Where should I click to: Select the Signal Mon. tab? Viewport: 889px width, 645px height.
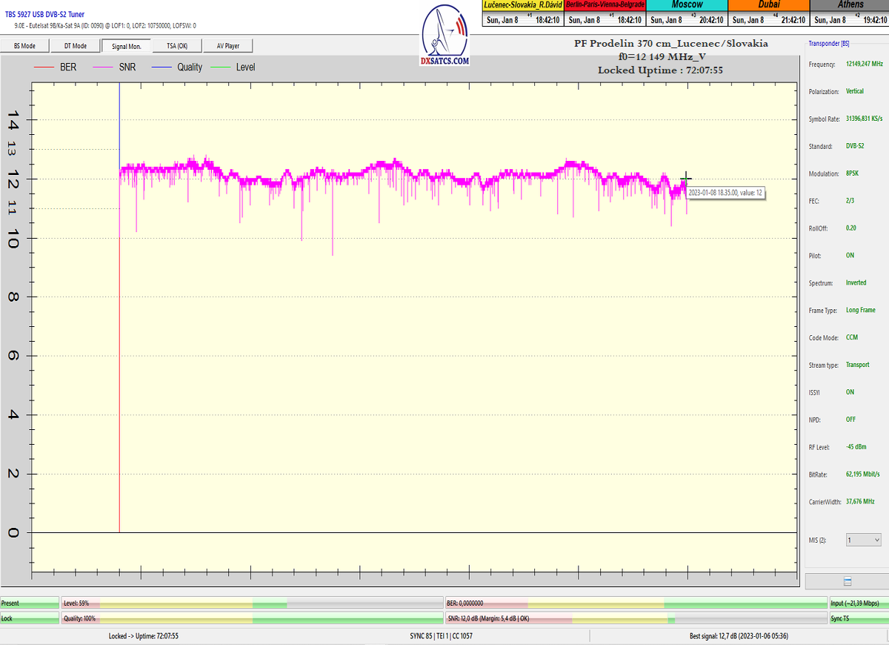(x=126, y=46)
